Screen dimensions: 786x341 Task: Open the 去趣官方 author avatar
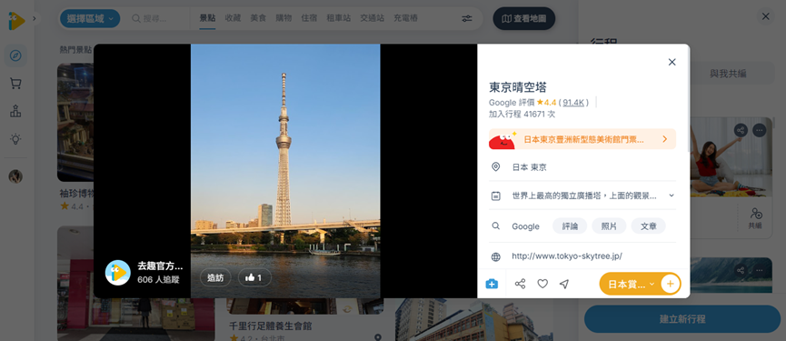[x=118, y=273]
